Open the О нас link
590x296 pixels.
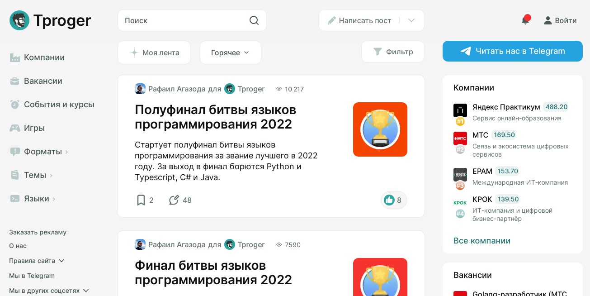pyautogui.click(x=18, y=246)
